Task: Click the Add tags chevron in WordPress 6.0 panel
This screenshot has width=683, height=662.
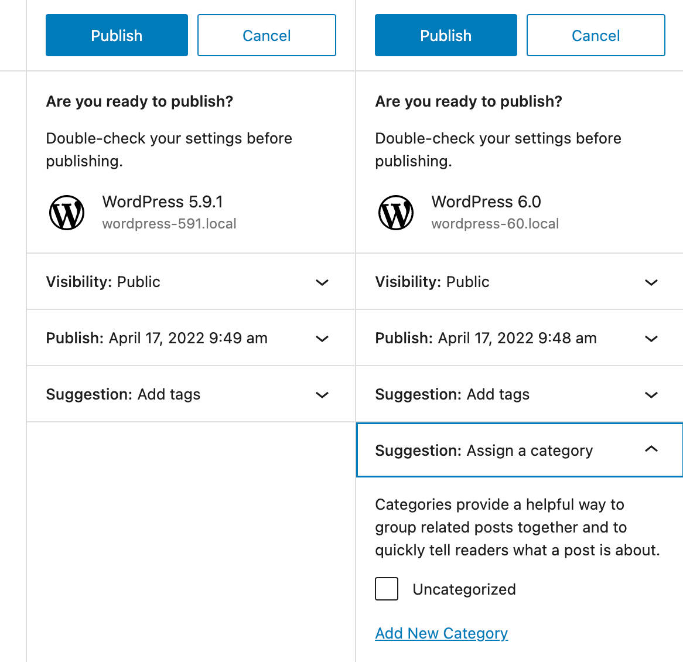Action: pos(651,394)
